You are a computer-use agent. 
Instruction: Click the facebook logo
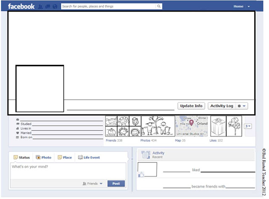[x=21, y=7]
